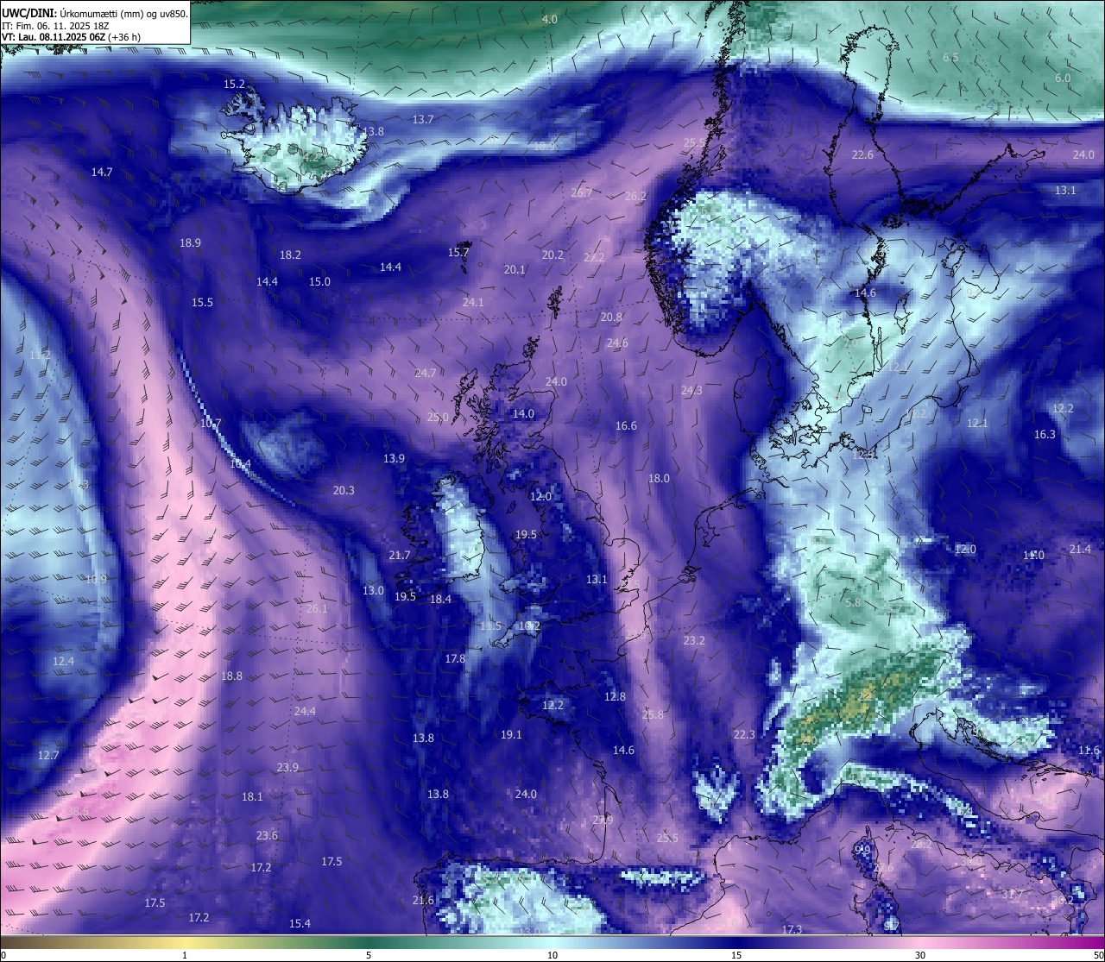Click the 20.8 value label
Viewport: 1105px width, 962px height.
pos(611,318)
